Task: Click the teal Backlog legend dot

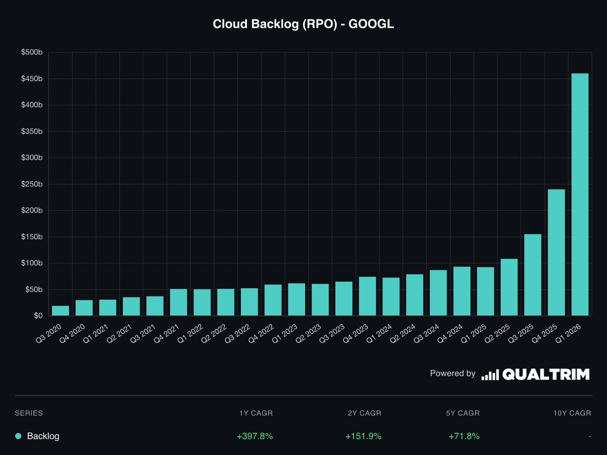Action: pos(18,436)
